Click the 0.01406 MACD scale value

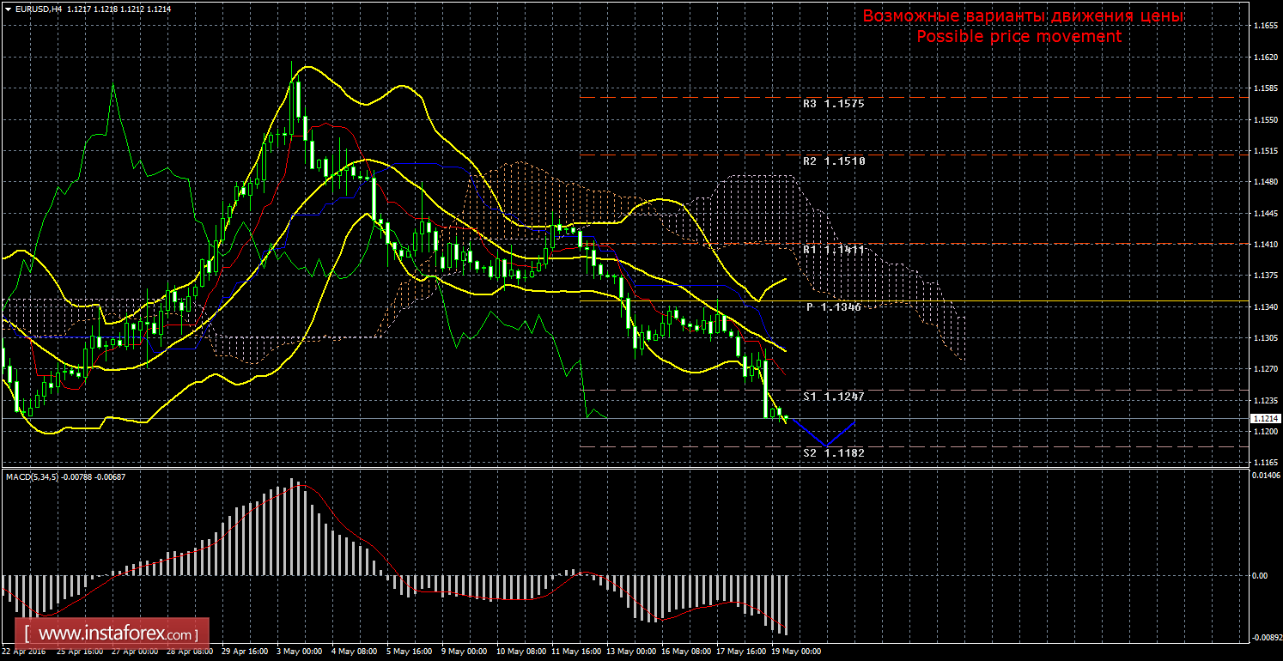[1265, 475]
